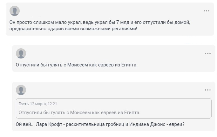Click the 12 марта, 12:21 timestamp
217x137 pixels.
[44, 104]
